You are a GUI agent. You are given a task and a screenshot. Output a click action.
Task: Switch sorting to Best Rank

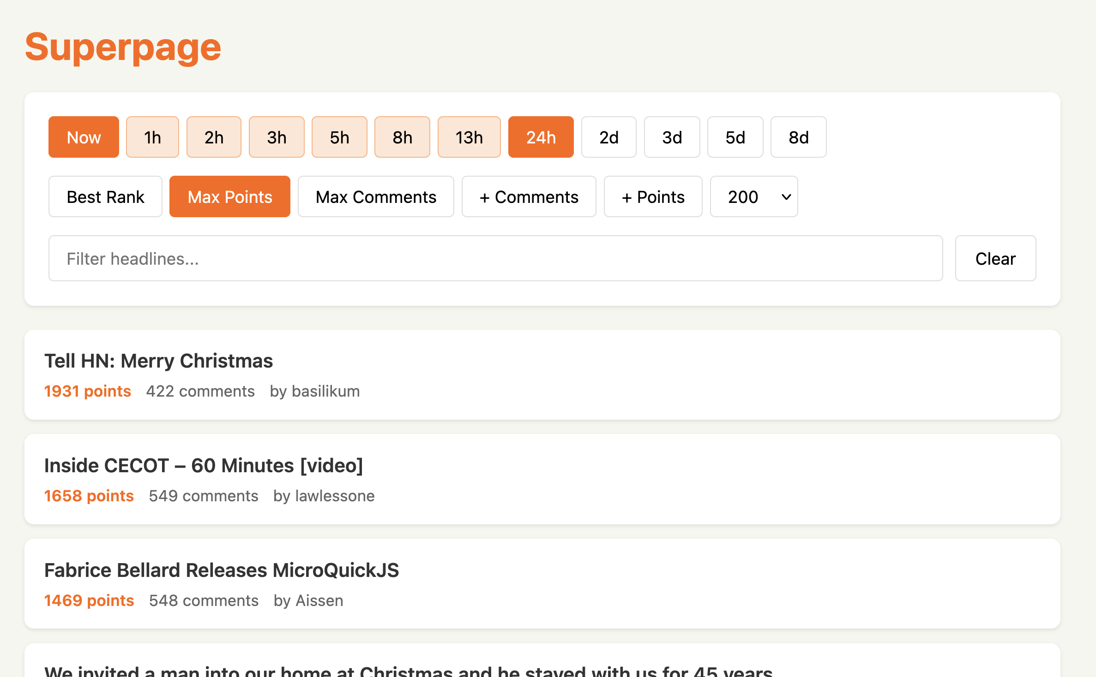105,196
